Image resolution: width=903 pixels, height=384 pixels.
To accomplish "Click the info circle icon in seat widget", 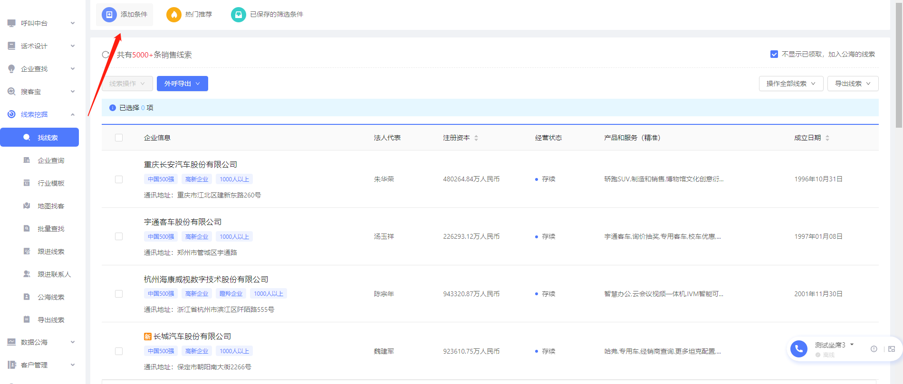I will pyautogui.click(x=874, y=349).
